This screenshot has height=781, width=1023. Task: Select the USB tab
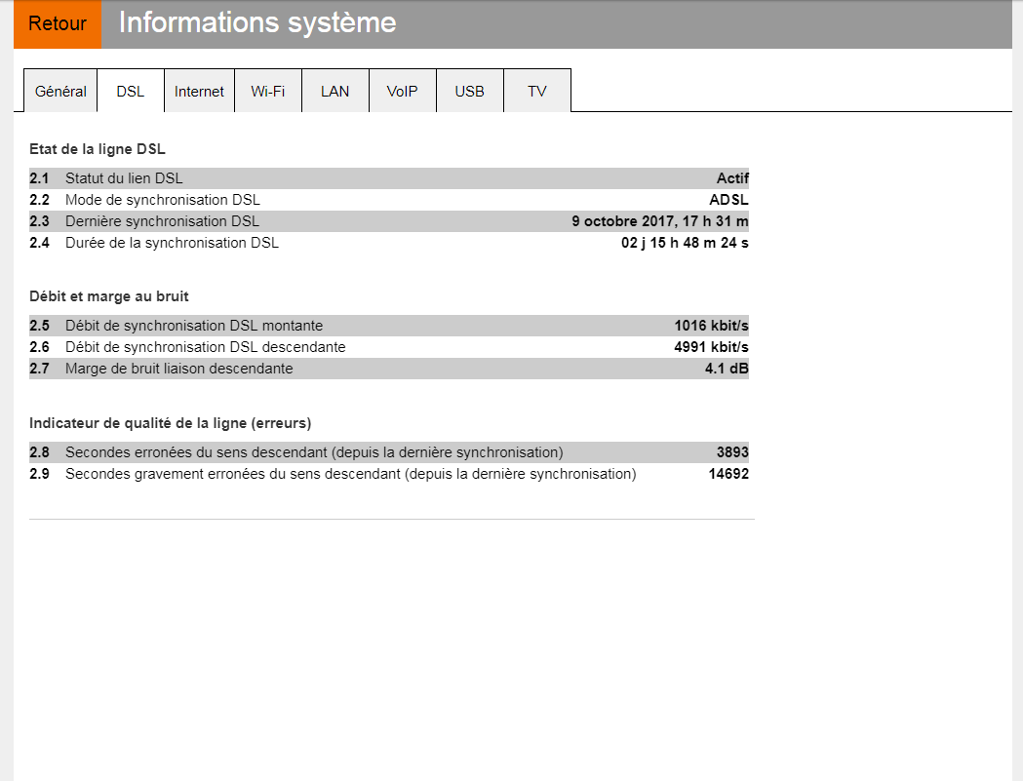(x=469, y=92)
